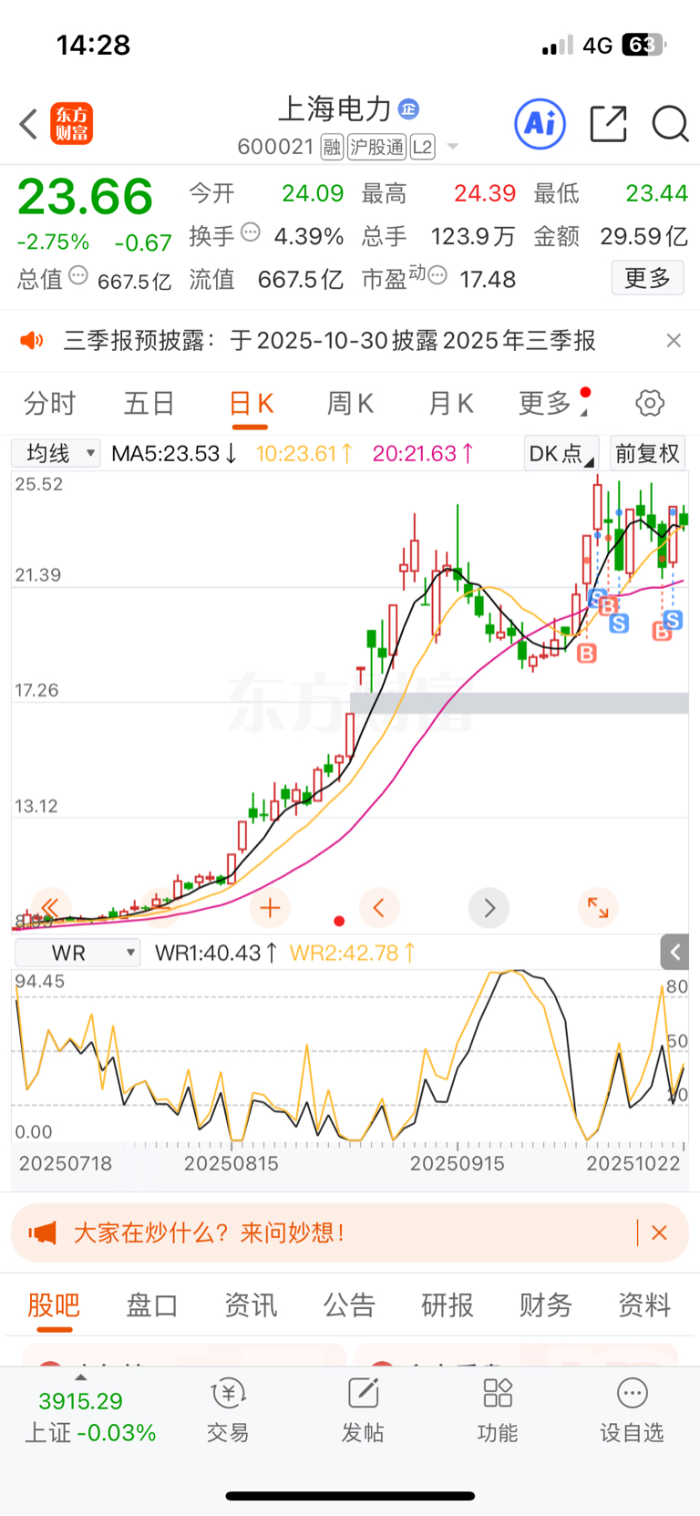Open the DK点 dropdown
Image resolution: width=700 pixels, height=1516 pixels.
(561, 453)
